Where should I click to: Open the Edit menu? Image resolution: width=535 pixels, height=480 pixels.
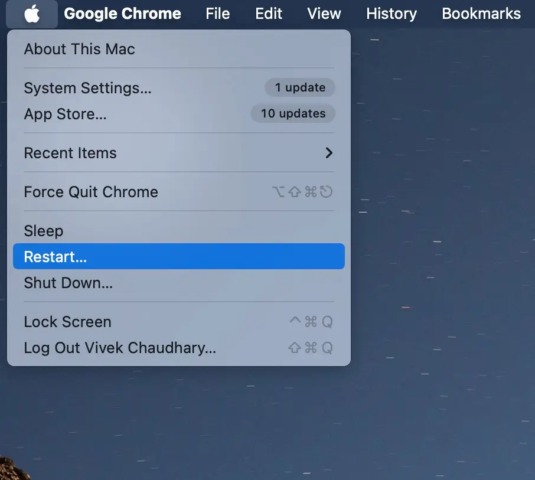pos(269,14)
